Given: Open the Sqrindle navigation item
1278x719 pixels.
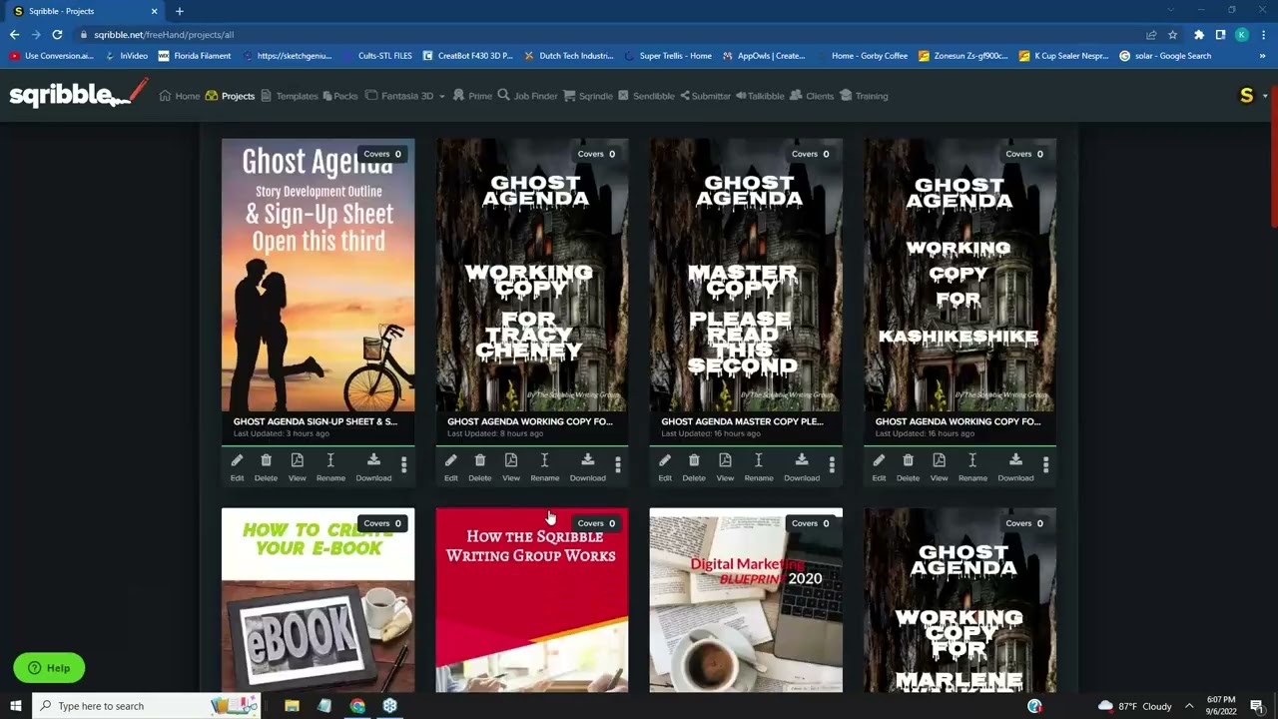Looking at the screenshot, I should pyautogui.click(x=588, y=96).
